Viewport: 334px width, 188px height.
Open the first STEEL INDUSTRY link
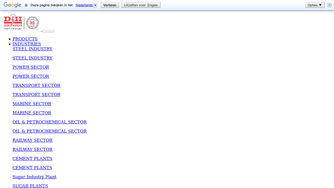coord(32,49)
